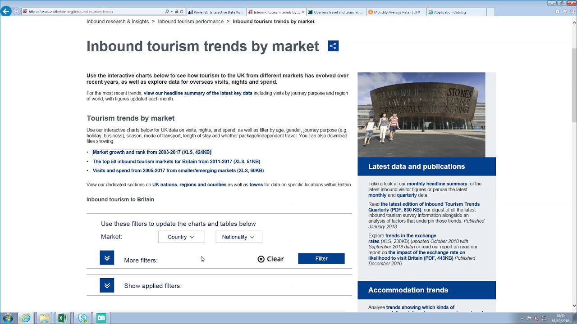
Task: Click the Clear filters icon
Action: click(261, 259)
